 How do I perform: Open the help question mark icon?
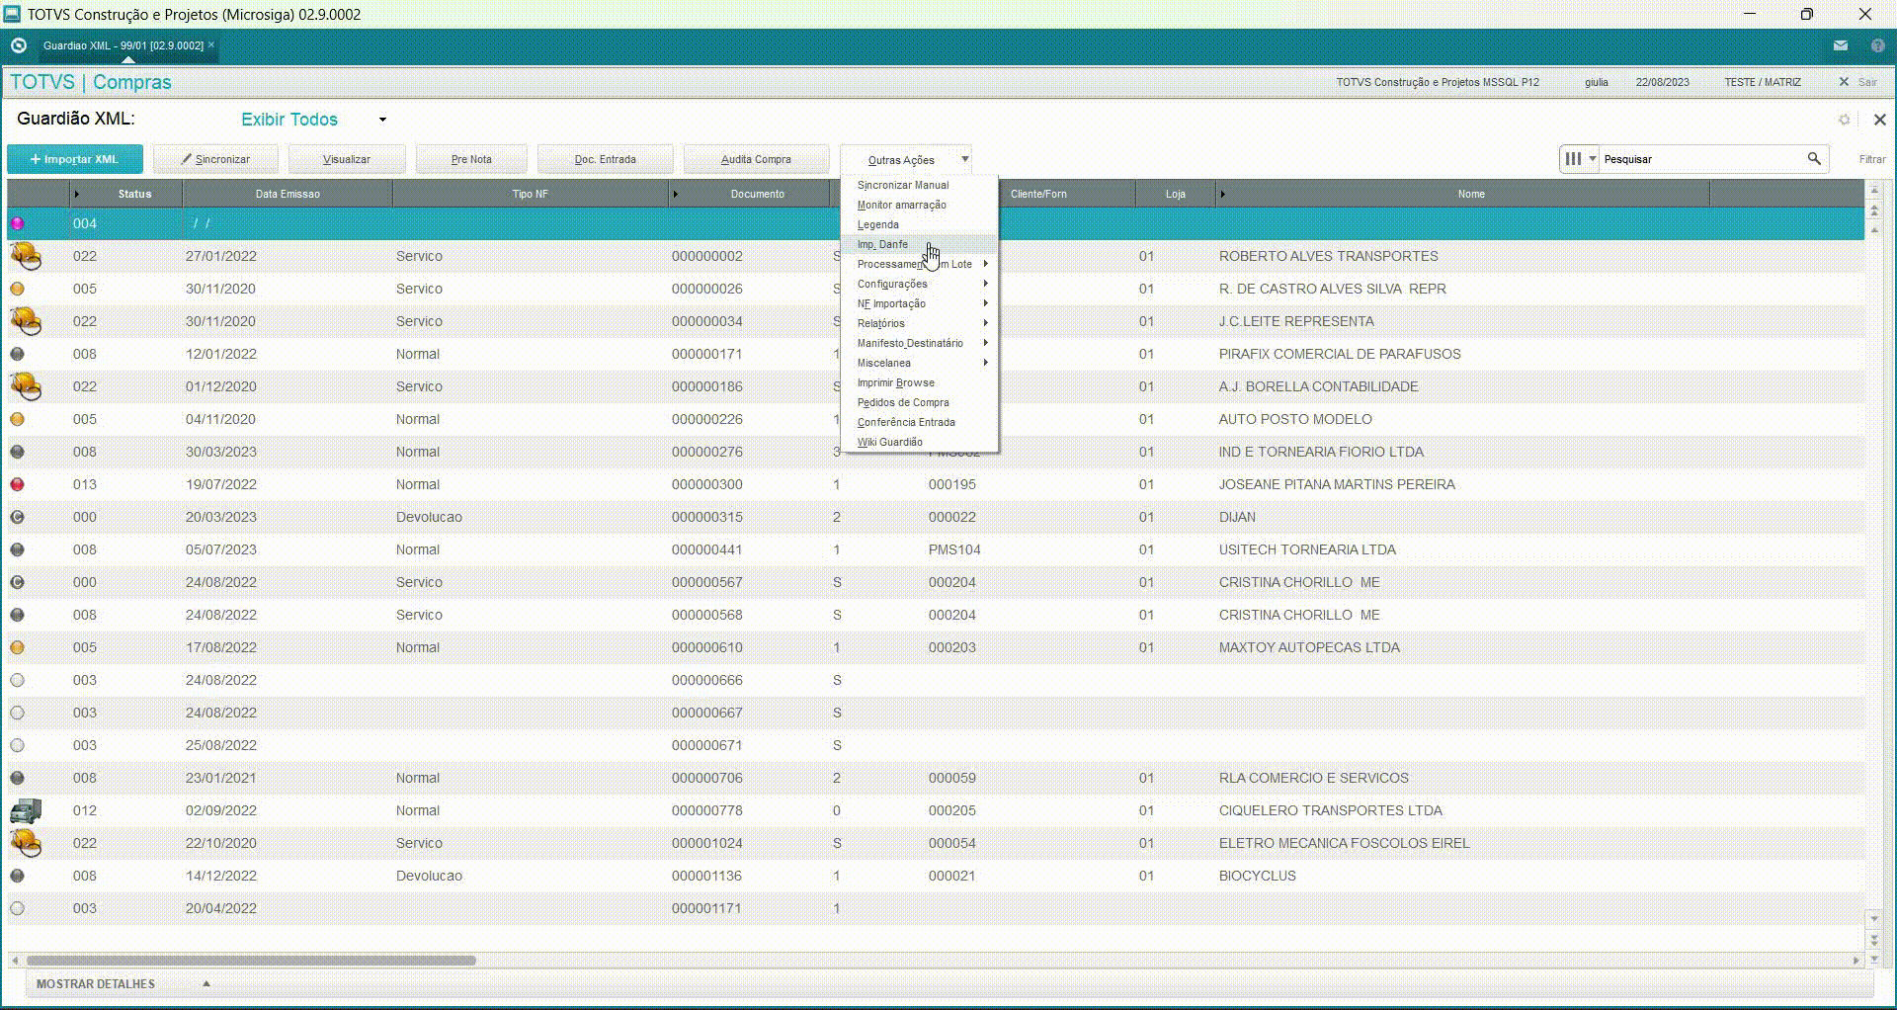(1877, 45)
